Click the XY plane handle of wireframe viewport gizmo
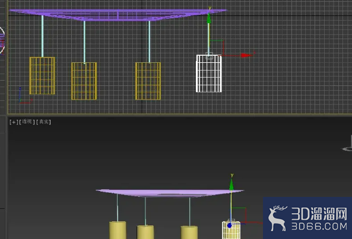The width and height of the screenshot is (352, 239). pos(216,48)
